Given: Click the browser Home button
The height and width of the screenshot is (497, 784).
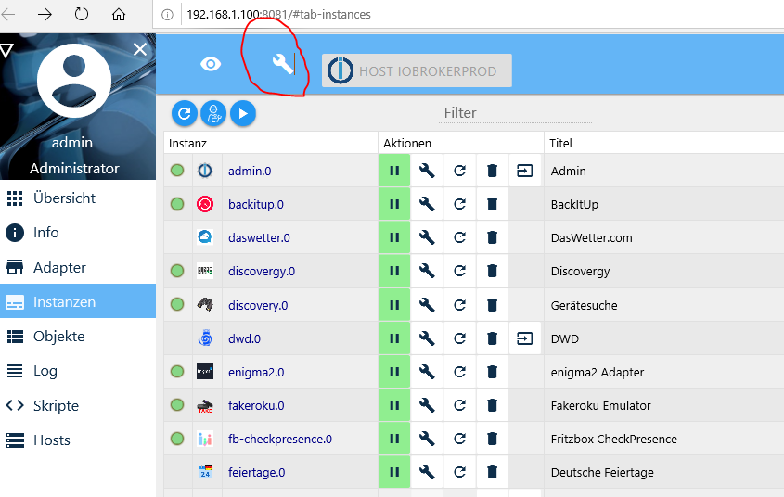Looking at the screenshot, I should [x=119, y=15].
